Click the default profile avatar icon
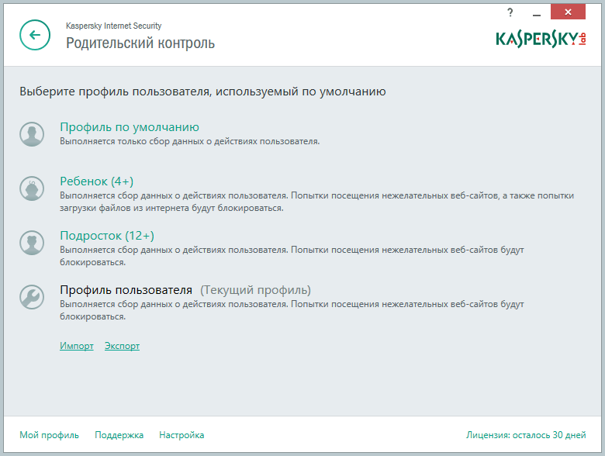The image size is (605, 456). (x=32, y=134)
